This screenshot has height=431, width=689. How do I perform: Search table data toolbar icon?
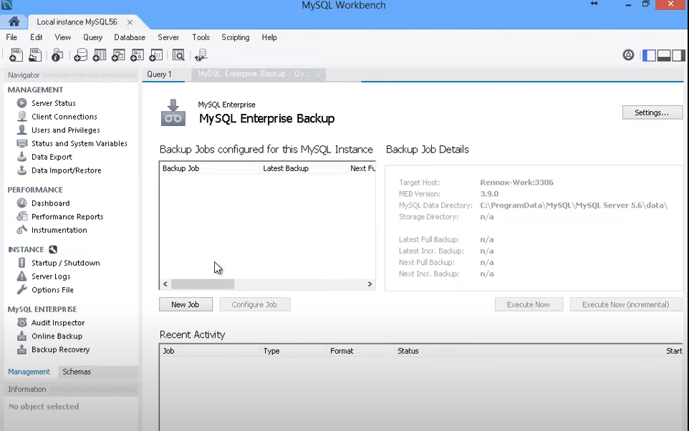pos(178,55)
